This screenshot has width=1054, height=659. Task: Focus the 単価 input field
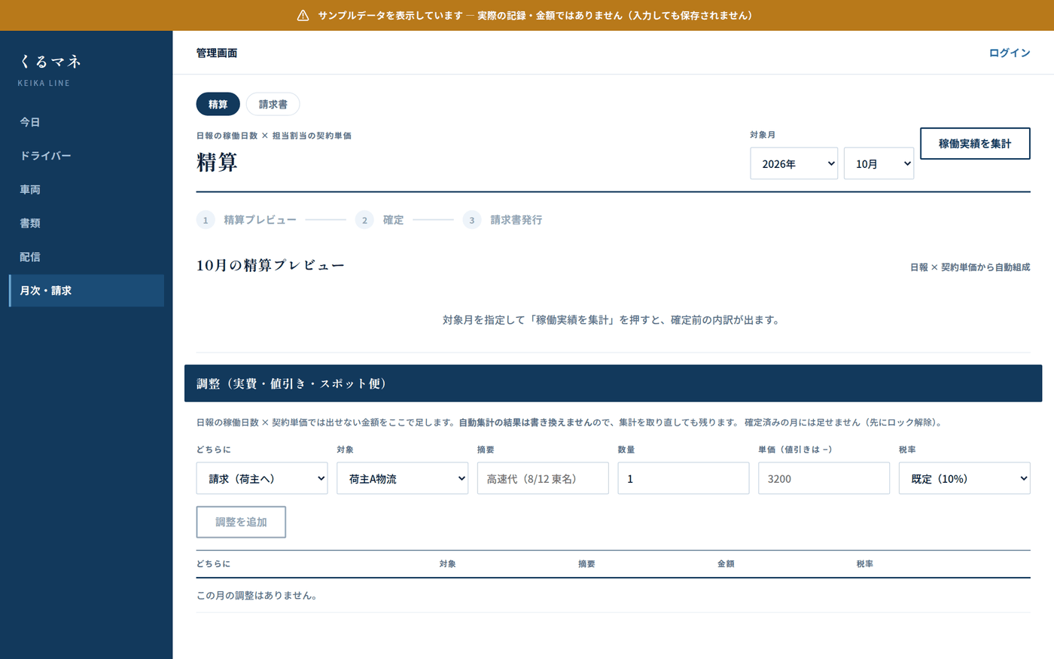point(824,478)
